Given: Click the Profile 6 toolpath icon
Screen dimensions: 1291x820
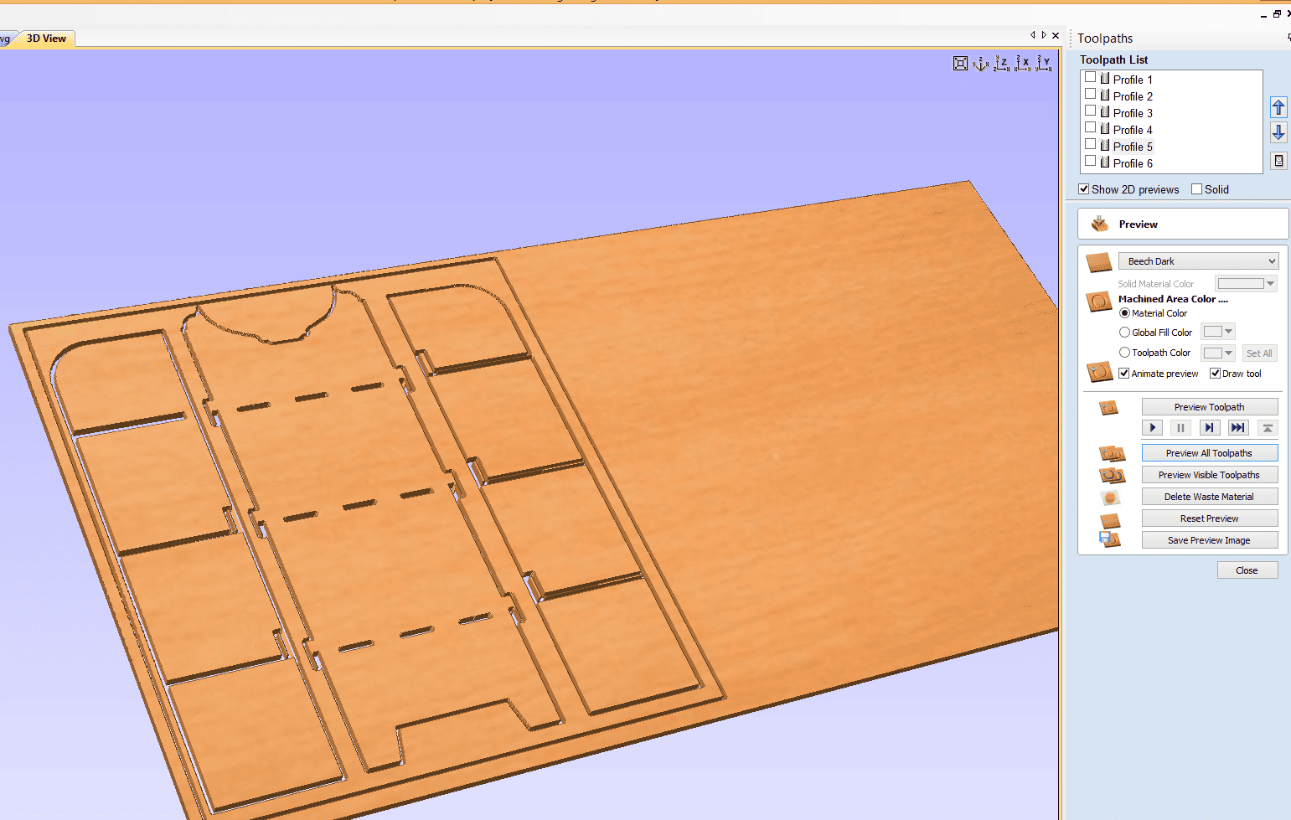Looking at the screenshot, I should 1105,162.
